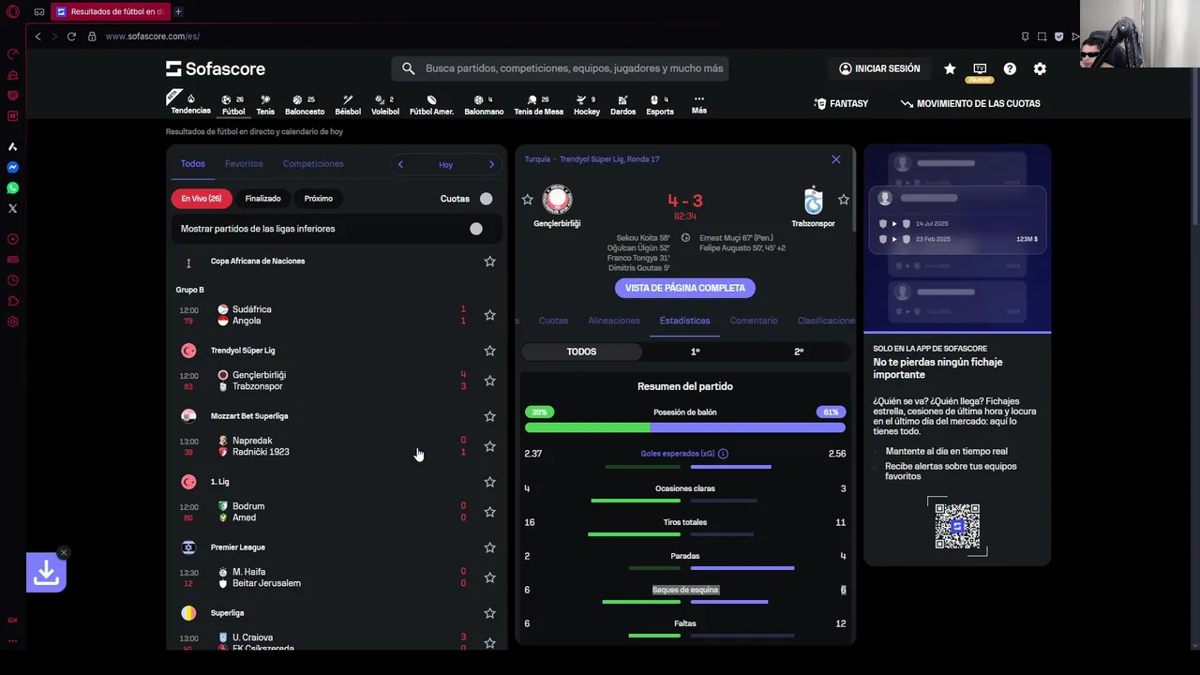The image size is (1200, 675).
Task: Select the Baloncesto sport icon
Action: (x=305, y=105)
